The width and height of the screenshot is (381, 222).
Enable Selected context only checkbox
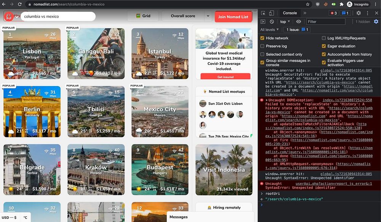click(x=262, y=54)
